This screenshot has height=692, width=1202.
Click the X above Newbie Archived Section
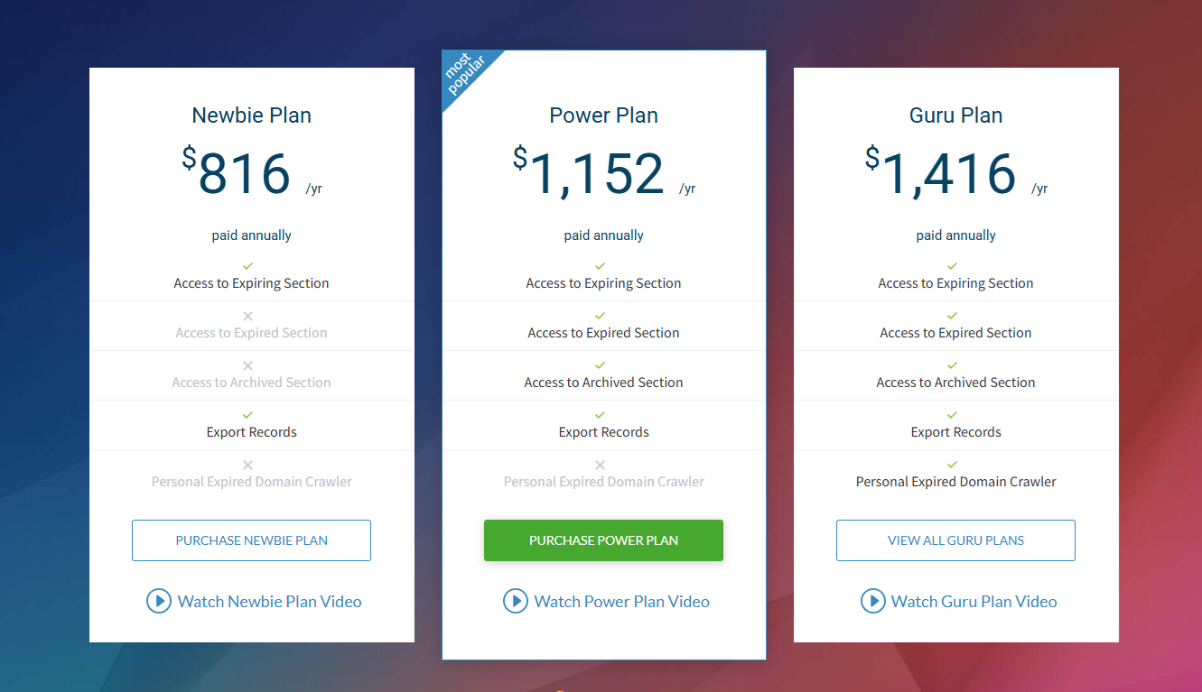(248, 365)
